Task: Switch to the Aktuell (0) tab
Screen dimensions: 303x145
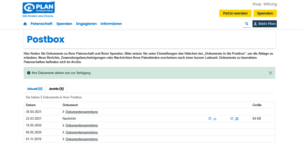Action: 35,89
